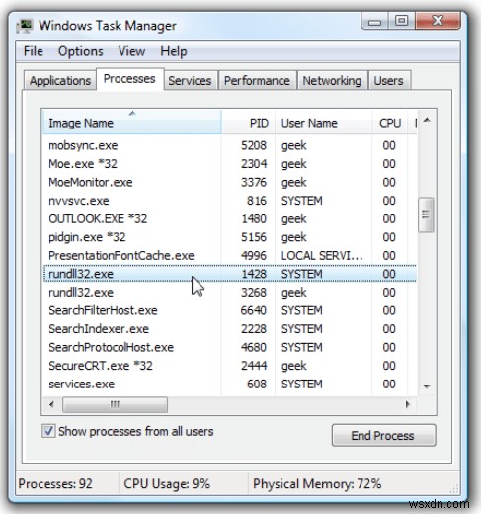The height and width of the screenshot is (514, 481).
Task: Click the vertical scrollbar up arrow
Action: click(427, 120)
